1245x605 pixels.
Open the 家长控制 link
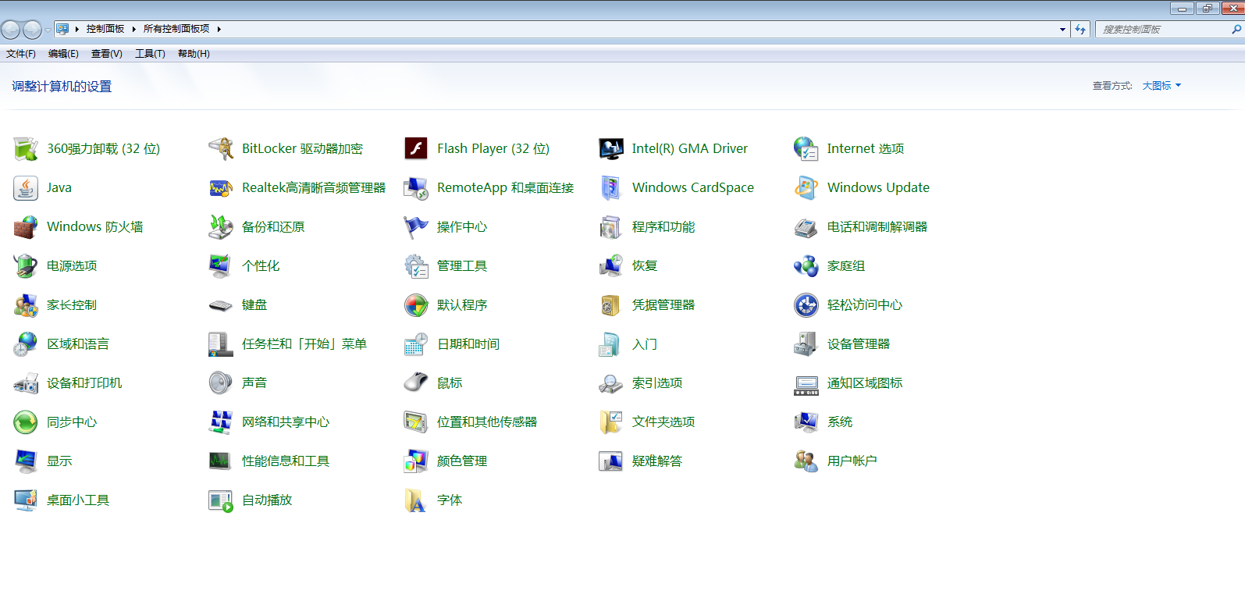[72, 304]
